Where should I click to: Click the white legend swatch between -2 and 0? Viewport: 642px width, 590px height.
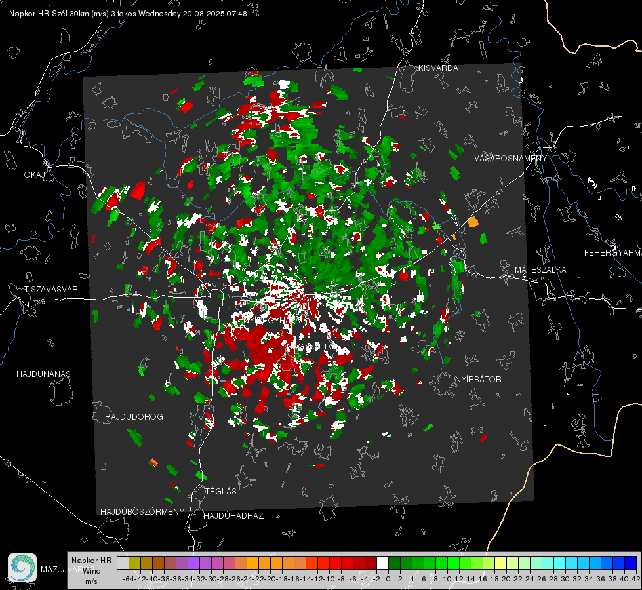pos(382,563)
